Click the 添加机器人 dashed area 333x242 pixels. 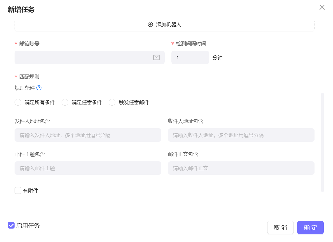click(x=164, y=25)
